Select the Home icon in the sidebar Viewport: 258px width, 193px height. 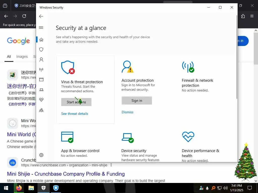click(41, 39)
